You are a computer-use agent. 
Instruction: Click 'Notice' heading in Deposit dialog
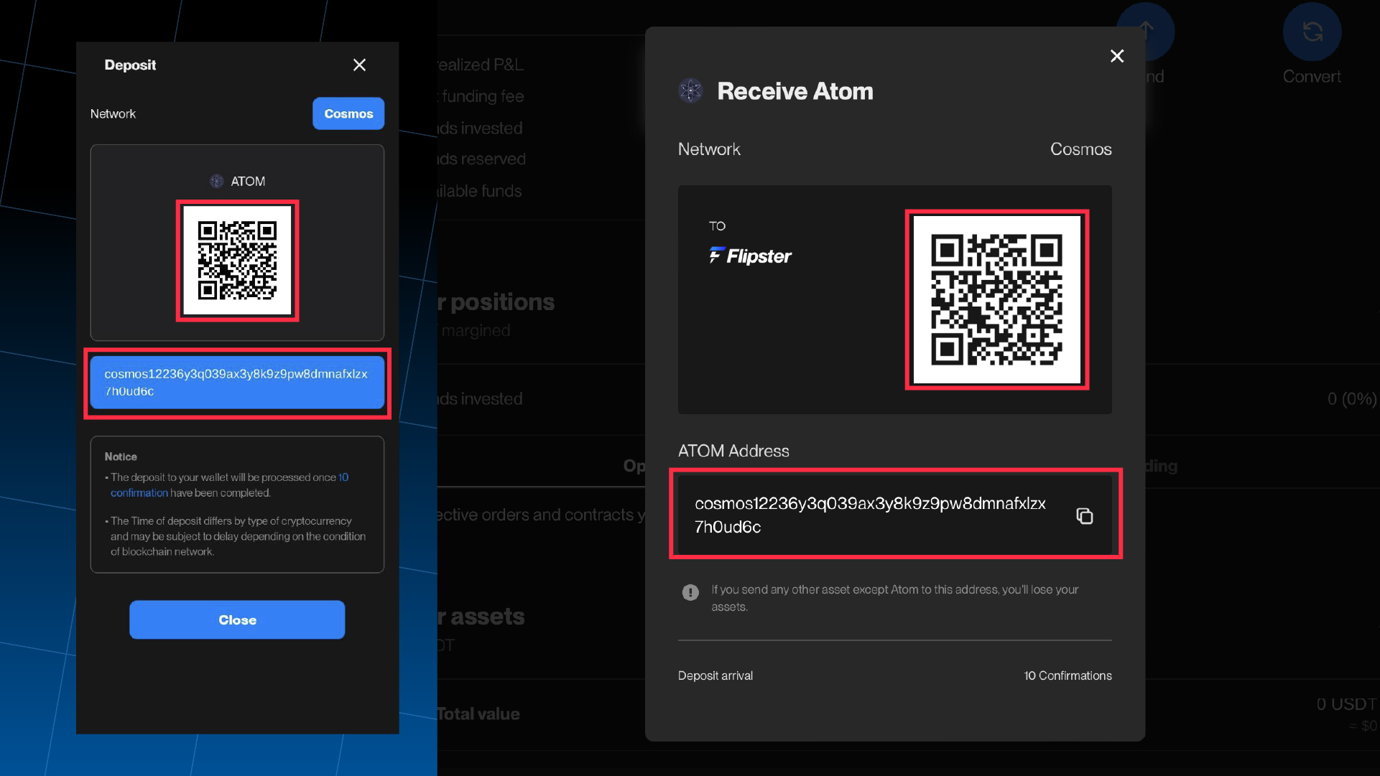click(121, 457)
